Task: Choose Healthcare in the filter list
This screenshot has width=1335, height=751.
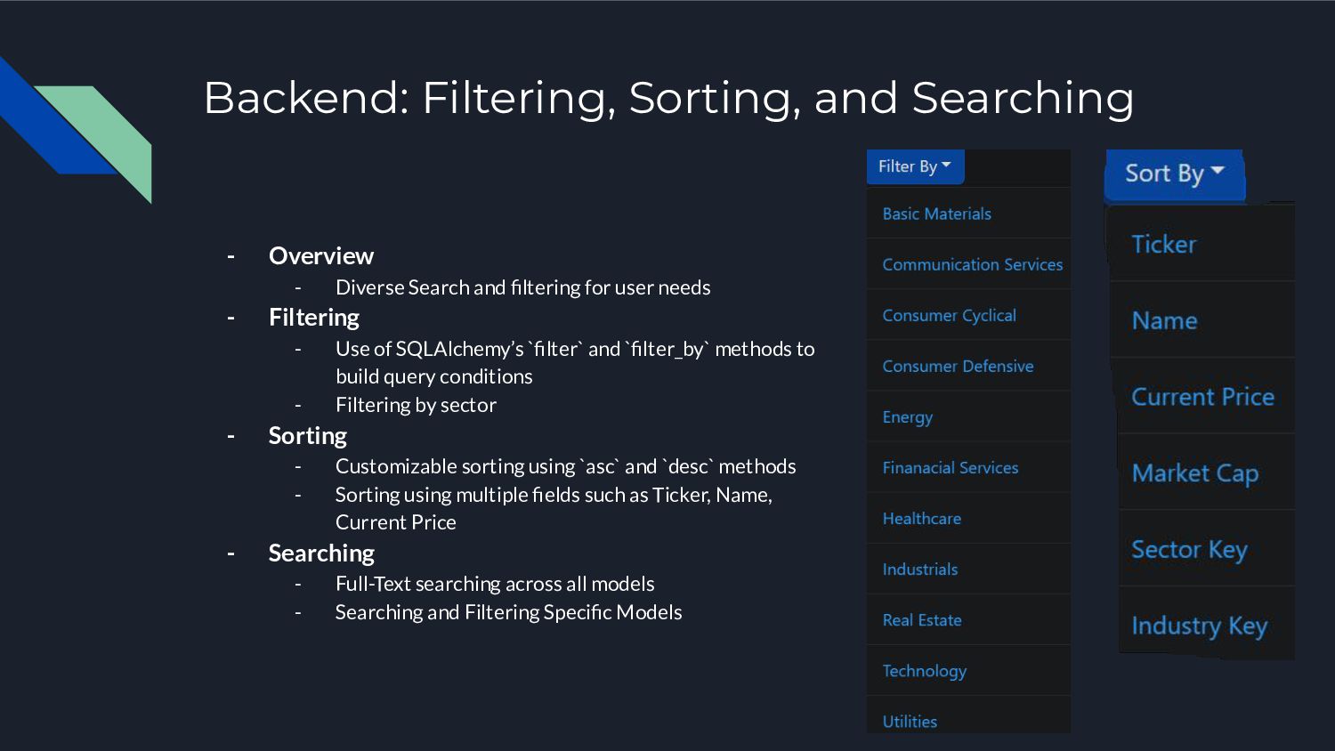Action: point(968,518)
